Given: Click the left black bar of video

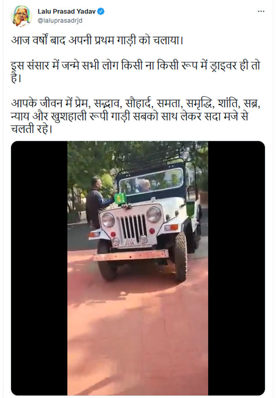Looking at the screenshot, I should click(39, 268).
